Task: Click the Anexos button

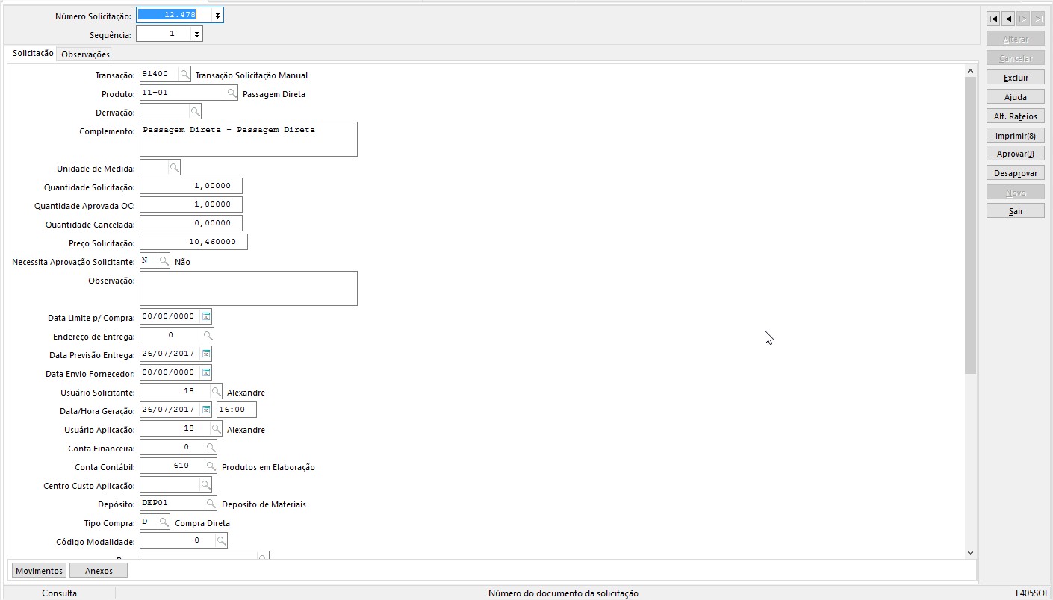Action: pyautogui.click(x=99, y=571)
